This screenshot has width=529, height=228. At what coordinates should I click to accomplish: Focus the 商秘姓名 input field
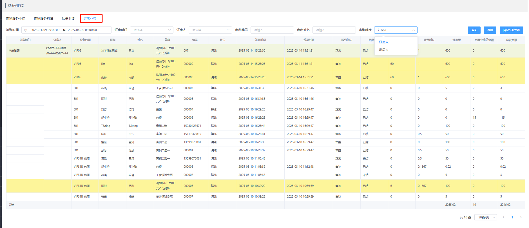click(x=334, y=30)
